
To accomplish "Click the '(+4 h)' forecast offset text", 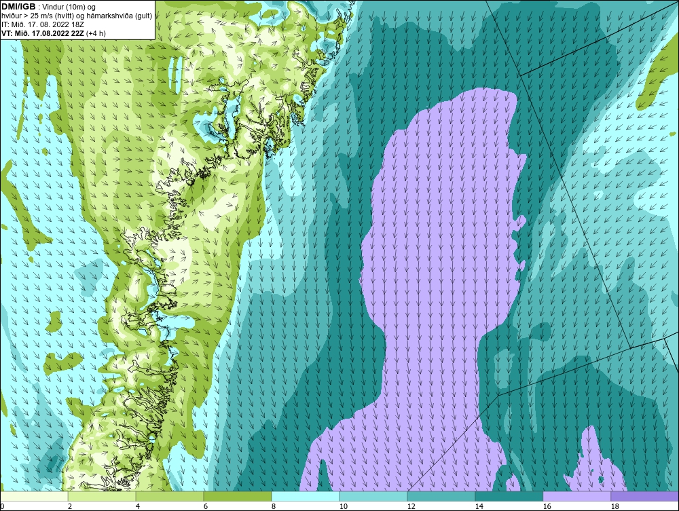I will (96, 33).
